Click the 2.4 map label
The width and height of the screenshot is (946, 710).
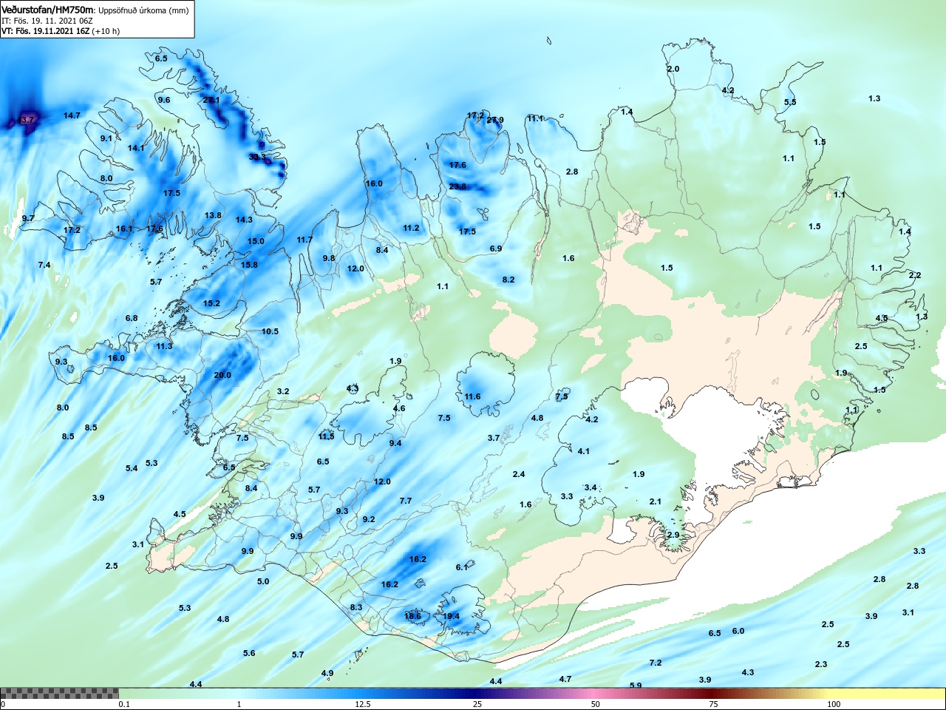(519, 474)
